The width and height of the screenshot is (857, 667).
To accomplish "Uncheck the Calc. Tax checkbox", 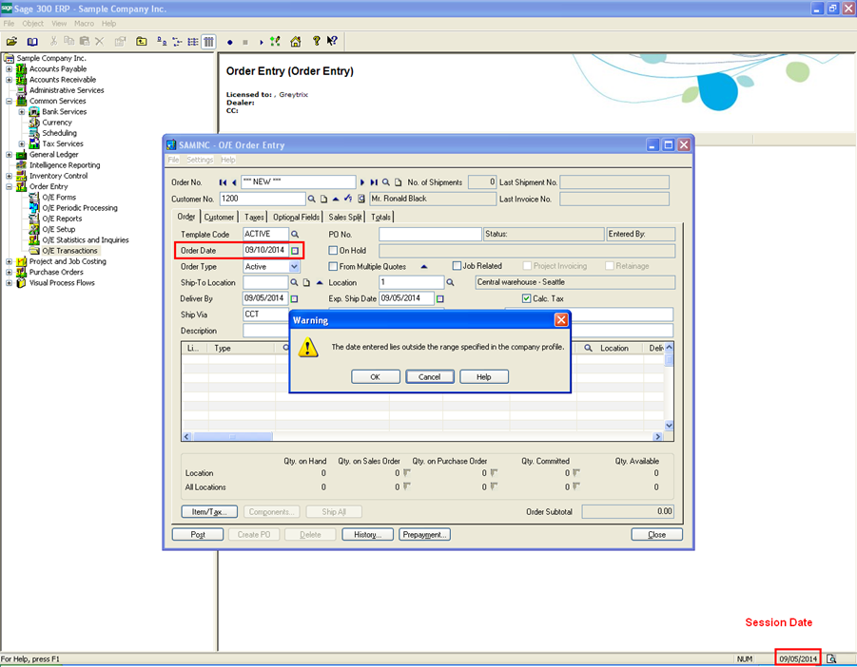I will click(x=526, y=298).
